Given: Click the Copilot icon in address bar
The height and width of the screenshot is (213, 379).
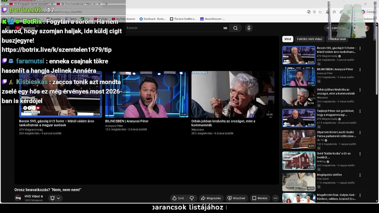Looking at the screenshot, I should pyautogui.click(x=309, y=12).
